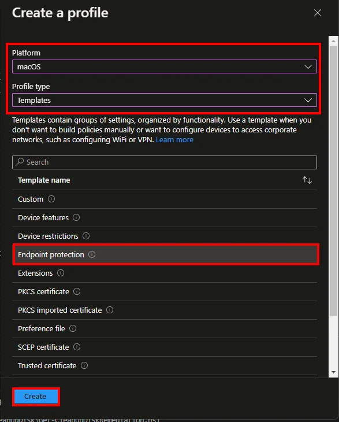Select the PKCS imported certificate template
339x422 pixels.
click(x=164, y=310)
